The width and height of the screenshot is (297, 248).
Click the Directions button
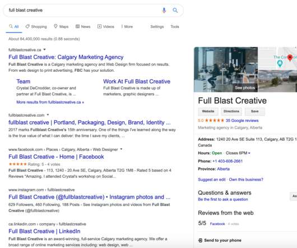tap(231, 111)
